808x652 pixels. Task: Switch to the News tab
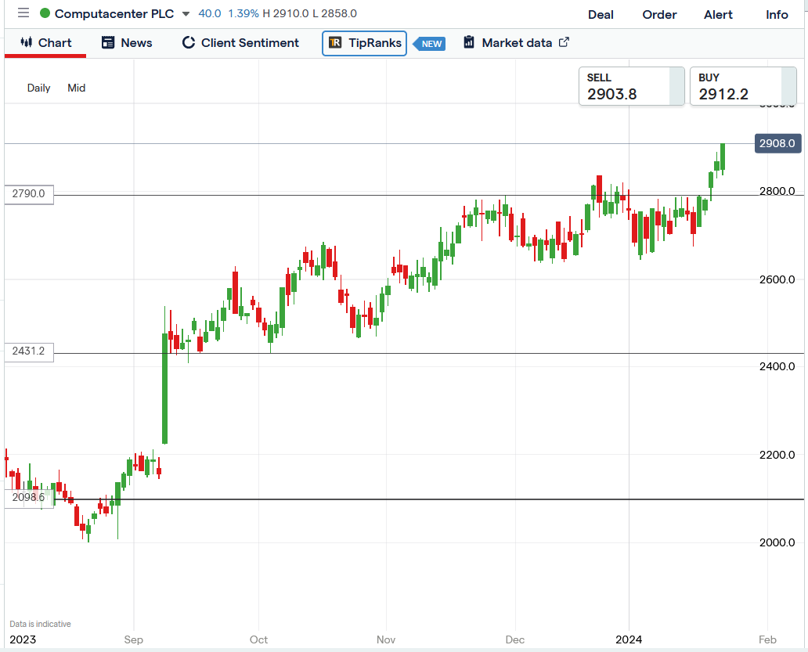pyautogui.click(x=127, y=43)
